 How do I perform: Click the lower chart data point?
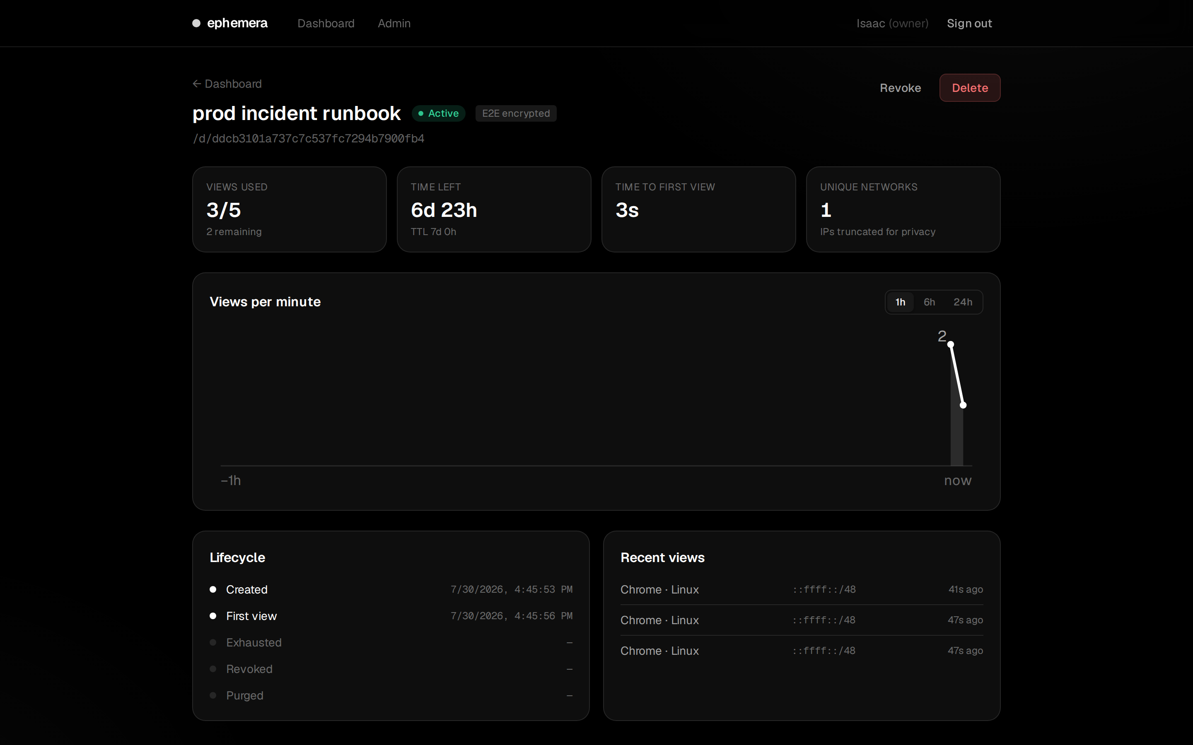coord(963,405)
